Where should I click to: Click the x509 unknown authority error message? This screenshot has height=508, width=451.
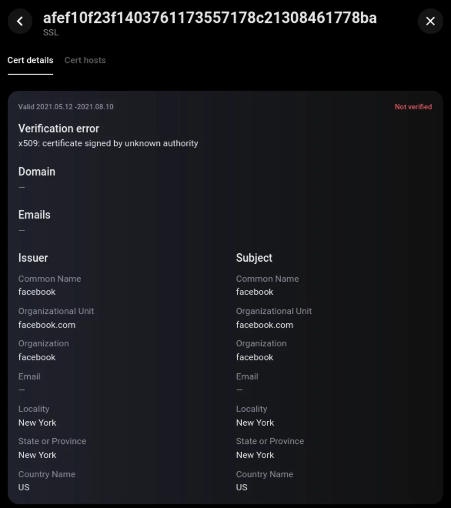pos(108,143)
